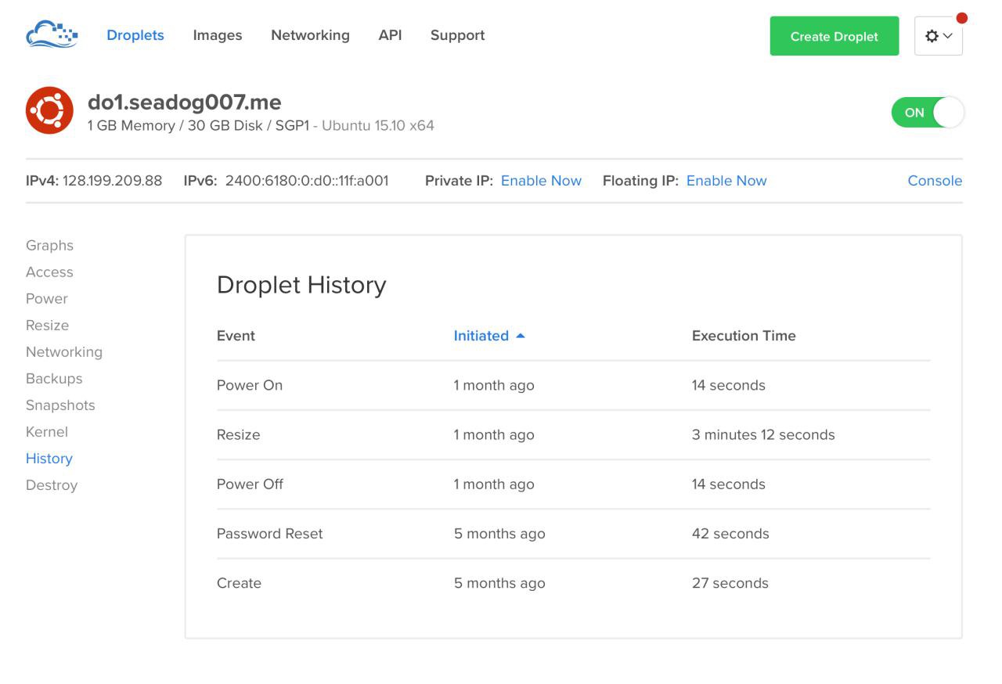Select Graphs in the sidebar
Screen dimensions: 1002x684
coord(49,245)
